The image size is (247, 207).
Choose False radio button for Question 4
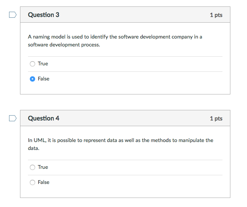point(32,182)
